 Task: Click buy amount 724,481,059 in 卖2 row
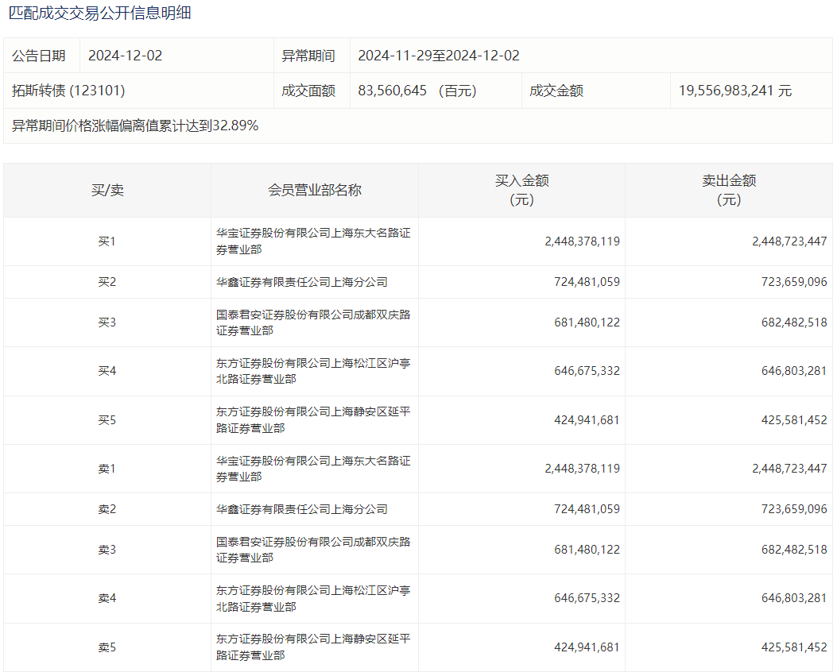point(587,509)
